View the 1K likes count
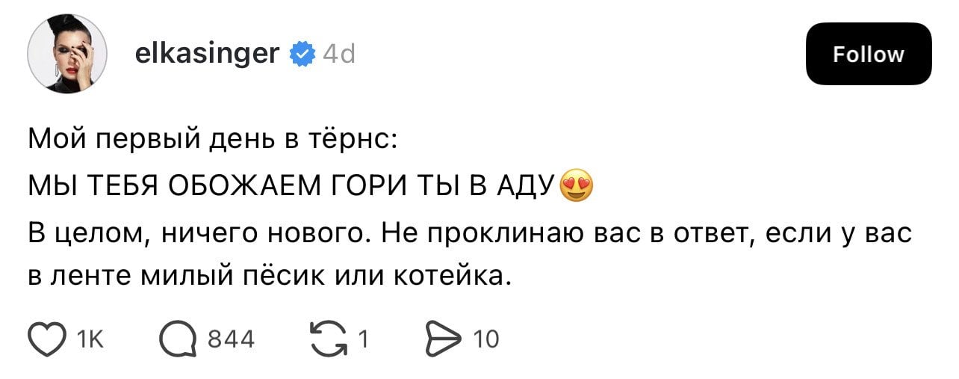Image resolution: width=959 pixels, height=379 pixels. 90,340
